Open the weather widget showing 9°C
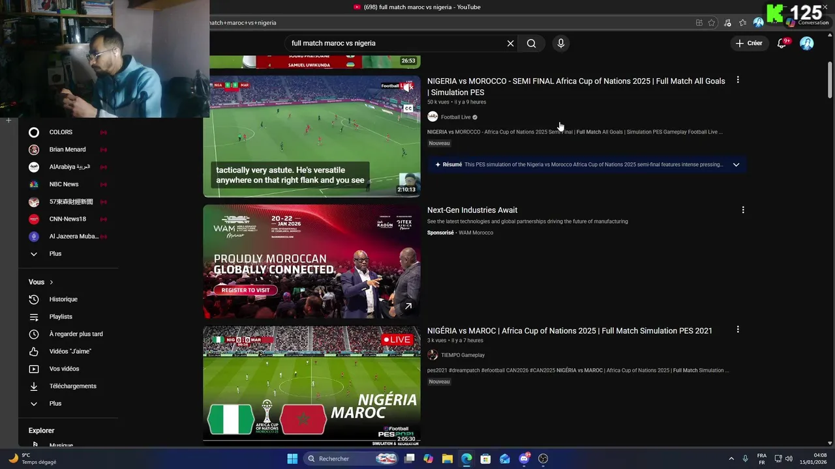835x469 pixels. 33,459
